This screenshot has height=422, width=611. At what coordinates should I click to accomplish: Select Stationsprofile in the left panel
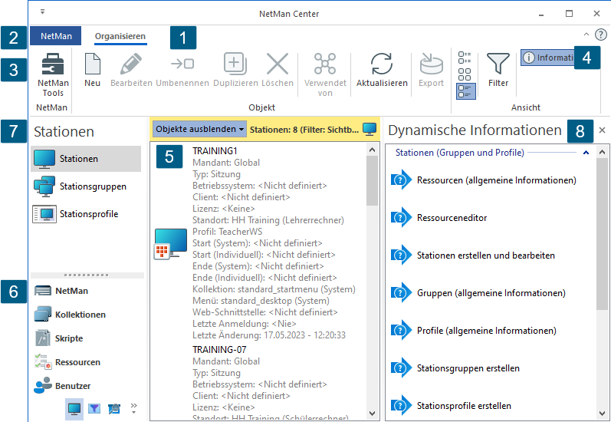coord(86,214)
